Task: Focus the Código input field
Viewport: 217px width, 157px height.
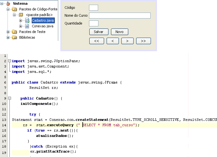Action: pyautogui.click(x=93, y=8)
